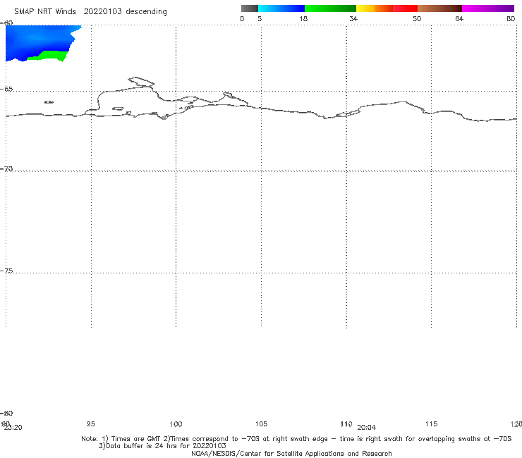Click the longitude label '110'

pyautogui.click(x=346, y=423)
